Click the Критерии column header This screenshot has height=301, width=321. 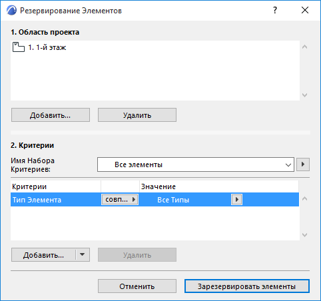55,186
